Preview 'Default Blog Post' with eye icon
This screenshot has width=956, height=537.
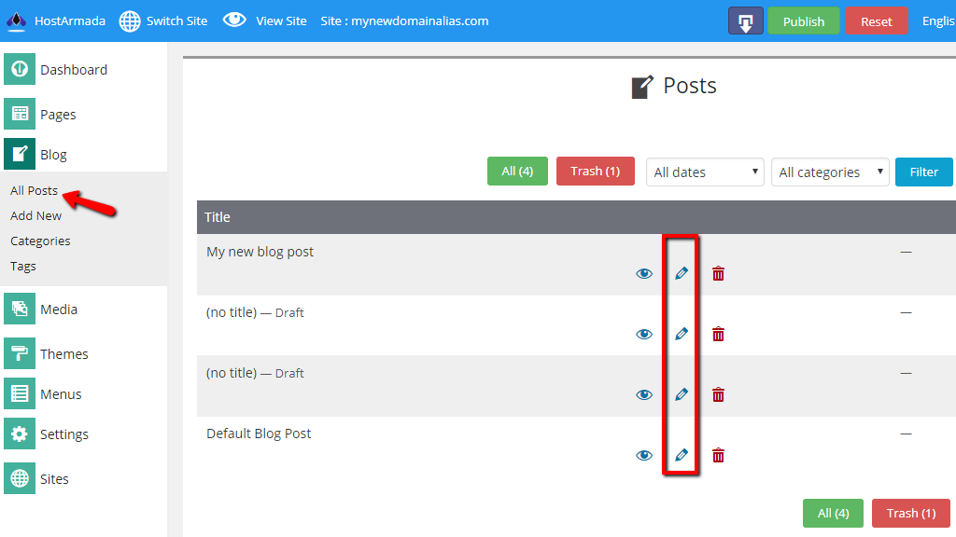(644, 455)
